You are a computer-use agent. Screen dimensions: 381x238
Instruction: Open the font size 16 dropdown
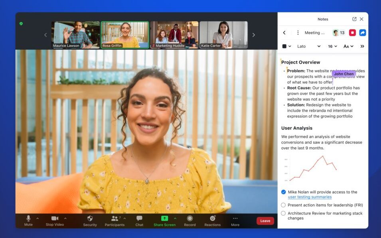click(x=332, y=46)
